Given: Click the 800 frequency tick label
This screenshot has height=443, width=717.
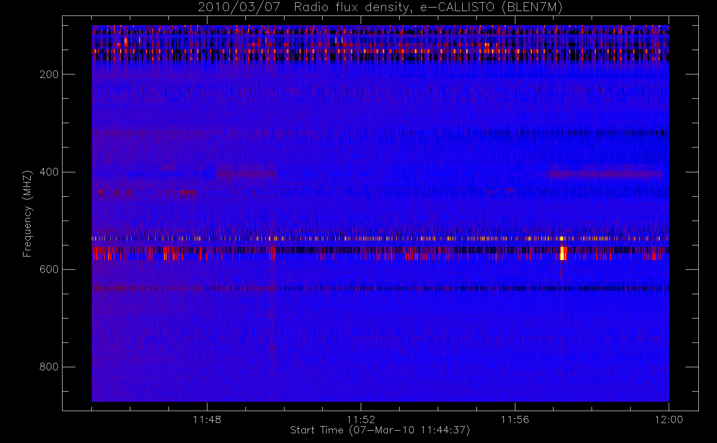Looking at the screenshot, I should coord(49,367).
